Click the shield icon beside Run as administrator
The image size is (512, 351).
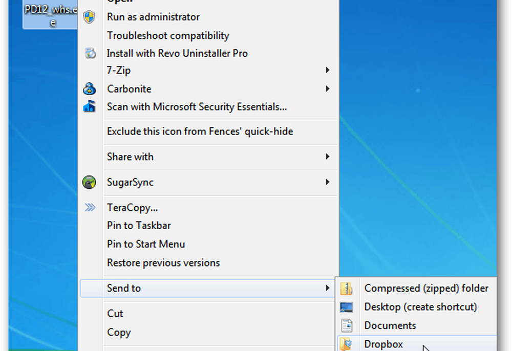click(x=89, y=17)
